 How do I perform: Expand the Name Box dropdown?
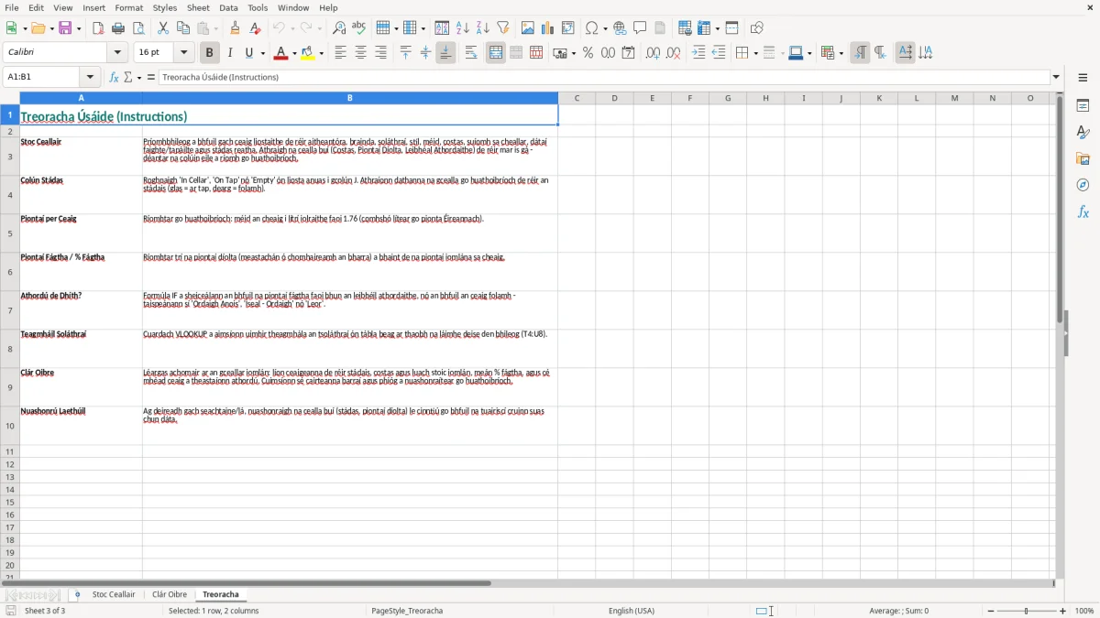(x=90, y=77)
